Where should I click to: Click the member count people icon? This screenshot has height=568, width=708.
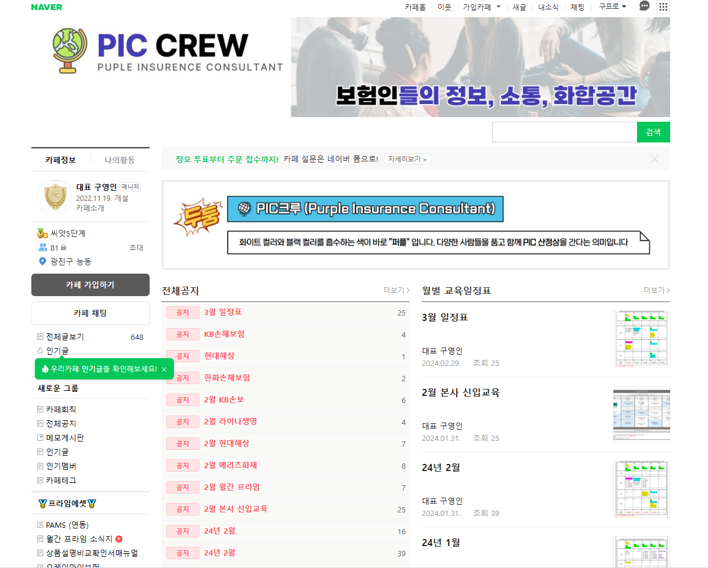coord(43,247)
